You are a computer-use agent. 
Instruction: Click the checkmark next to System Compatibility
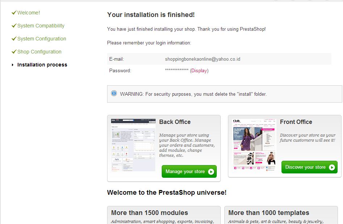(x=14, y=26)
